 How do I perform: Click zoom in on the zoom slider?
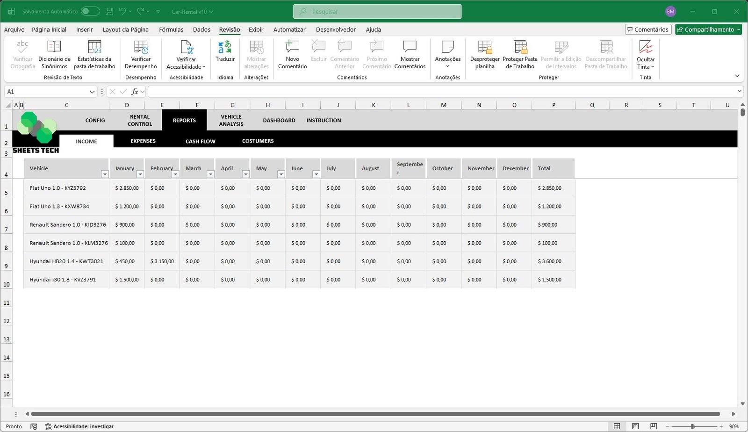720,426
